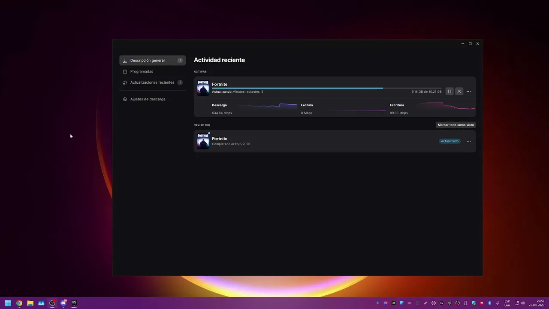
Task: Click the Descripción general count badge
Action: click(x=180, y=61)
